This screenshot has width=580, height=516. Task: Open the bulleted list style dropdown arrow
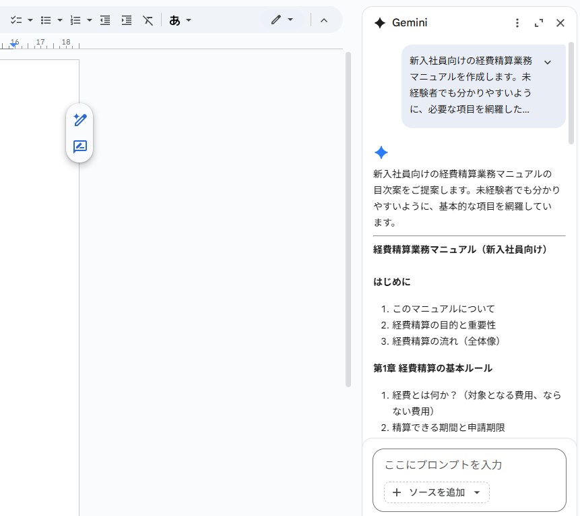click(x=60, y=20)
